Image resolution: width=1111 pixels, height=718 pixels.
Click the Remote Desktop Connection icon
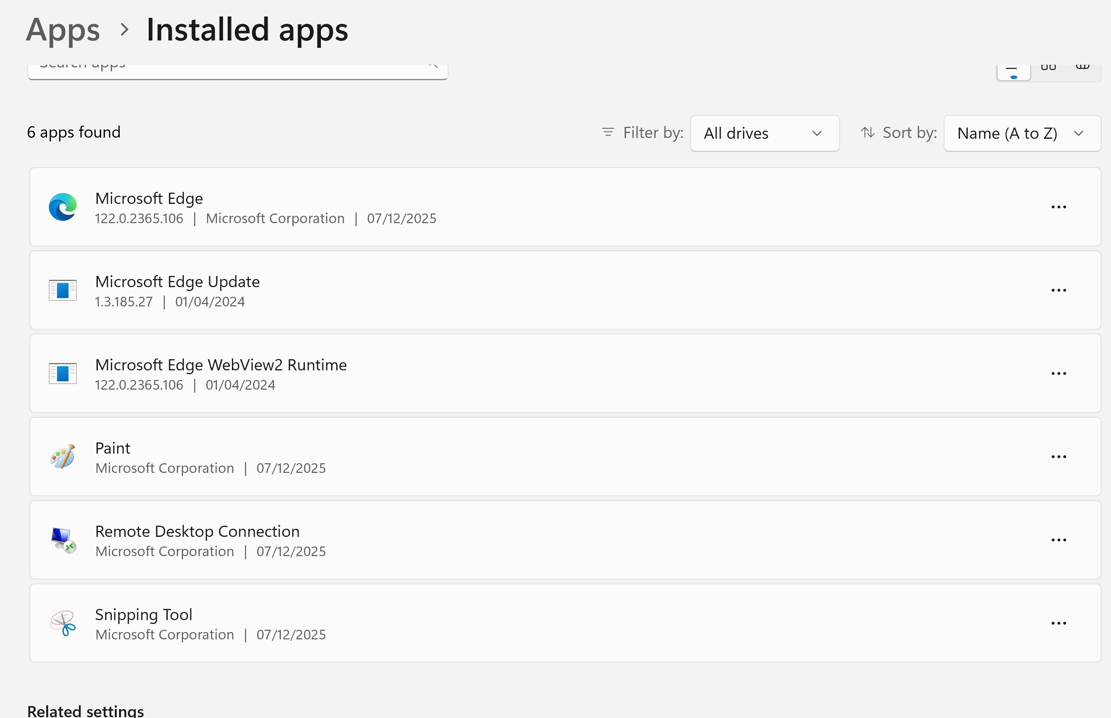tap(62, 540)
